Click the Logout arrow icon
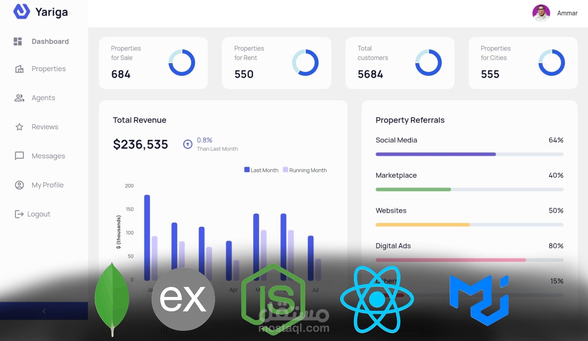Screen dimensions: 588x341 [19, 214]
